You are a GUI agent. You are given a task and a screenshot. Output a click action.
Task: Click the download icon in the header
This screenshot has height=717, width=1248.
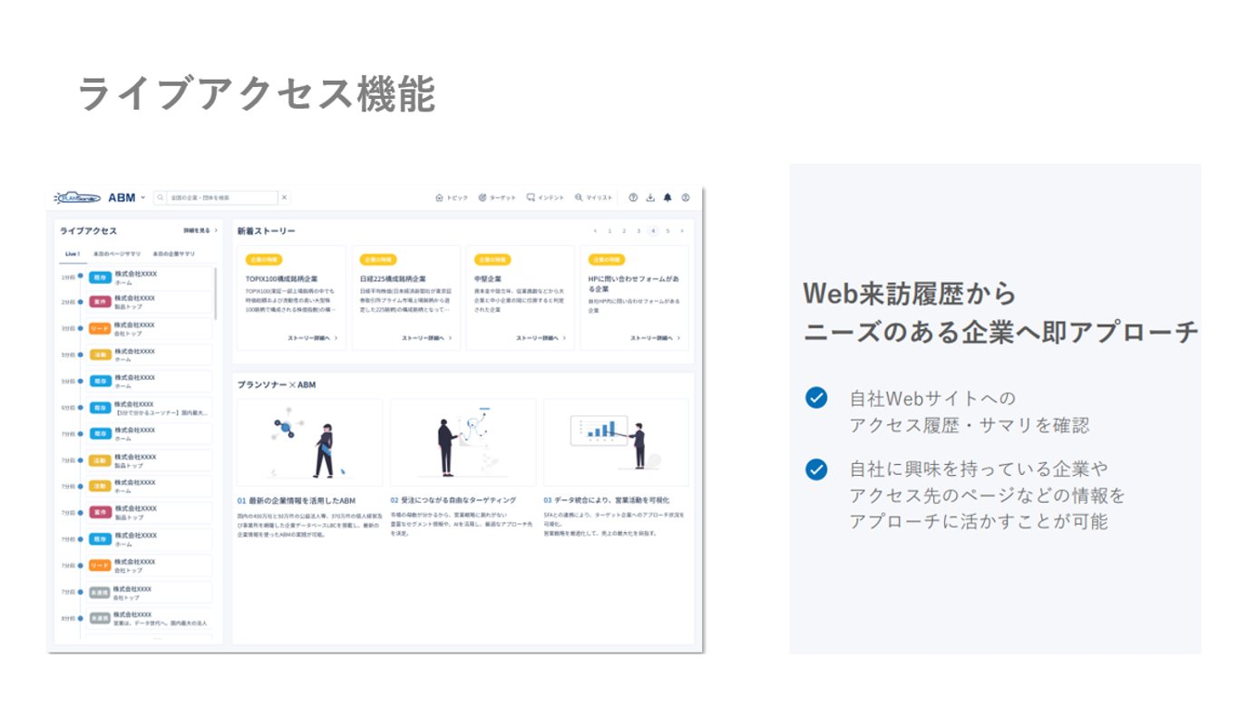click(651, 197)
